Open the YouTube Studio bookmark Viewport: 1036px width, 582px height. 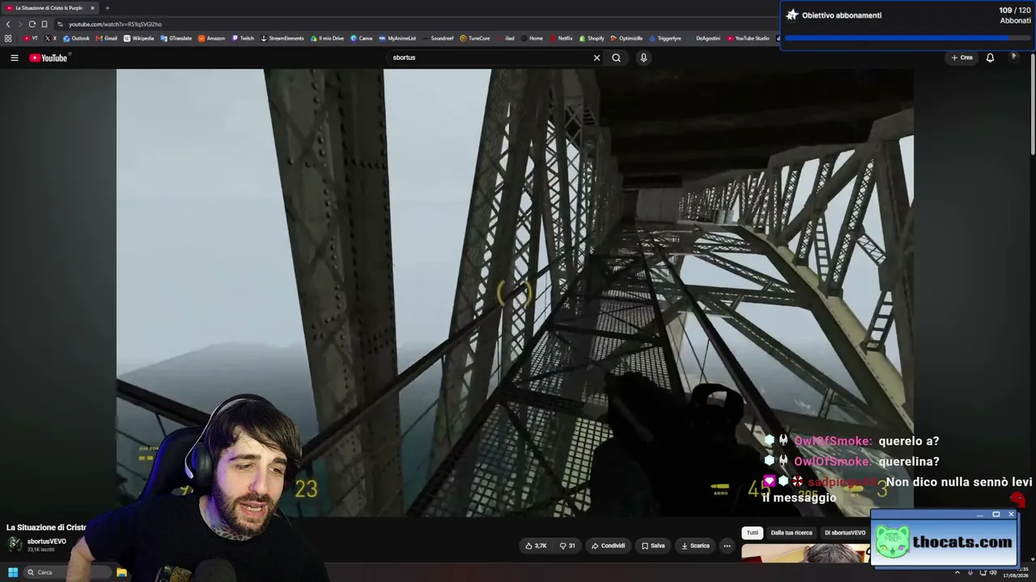pos(748,38)
